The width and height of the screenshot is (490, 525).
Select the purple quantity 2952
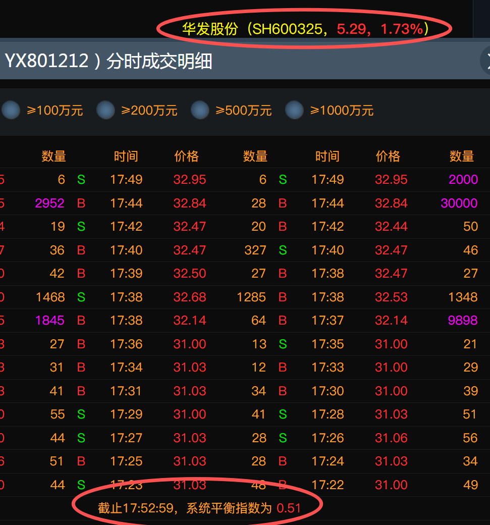tap(49, 203)
